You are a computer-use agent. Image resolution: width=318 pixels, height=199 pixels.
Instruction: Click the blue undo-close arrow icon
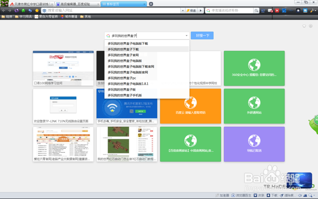pos(30,11)
